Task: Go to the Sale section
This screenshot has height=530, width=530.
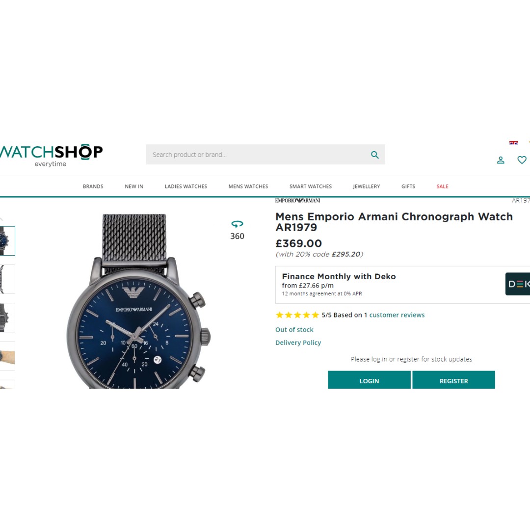Action: click(x=443, y=186)
